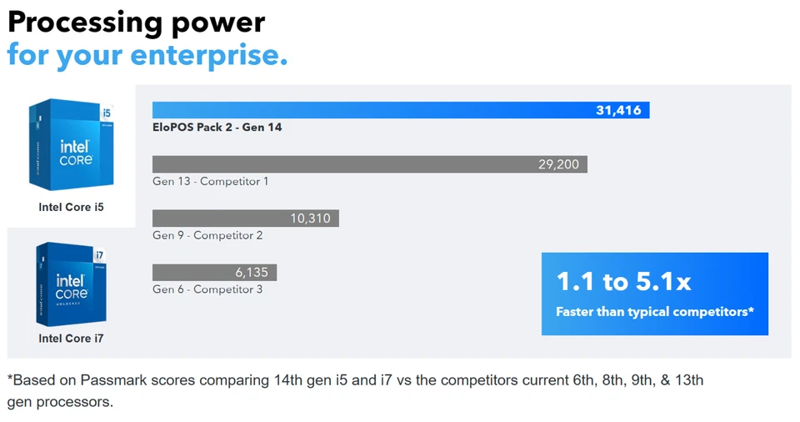
Task: Click the blue 'for your enterprise.' subheading
Action: (147, 55)
